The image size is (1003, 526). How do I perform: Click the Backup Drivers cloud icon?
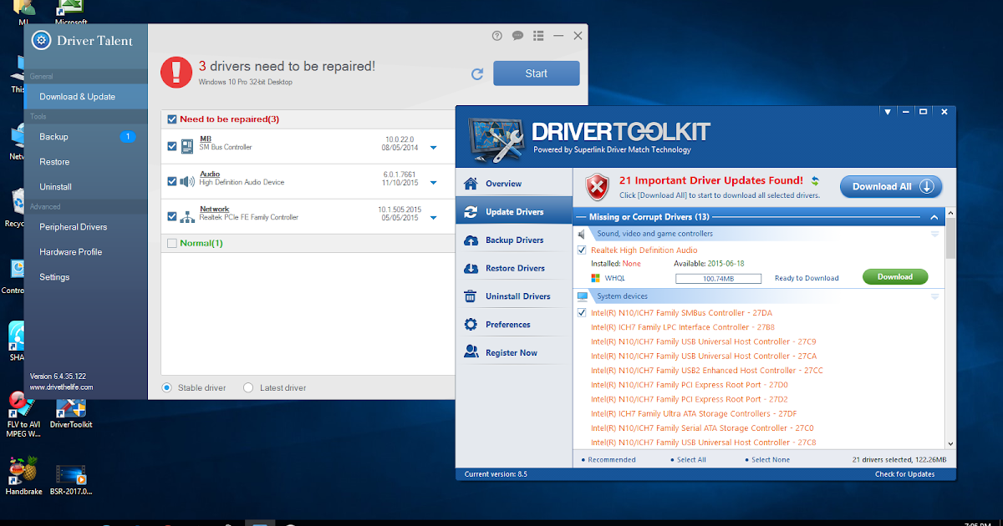(x=471, y=240)
